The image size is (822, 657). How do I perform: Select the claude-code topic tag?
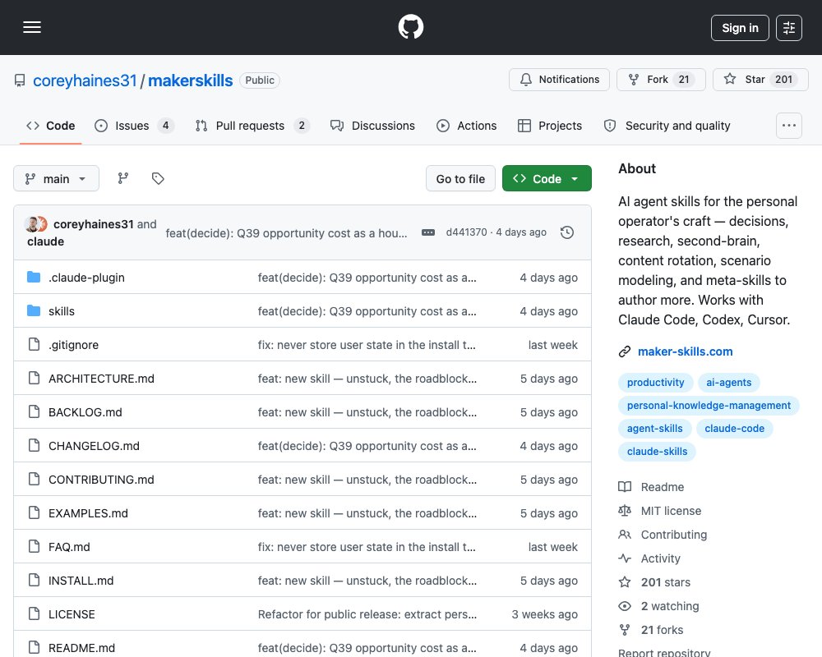pyautogui.click(x=734, y=429)
